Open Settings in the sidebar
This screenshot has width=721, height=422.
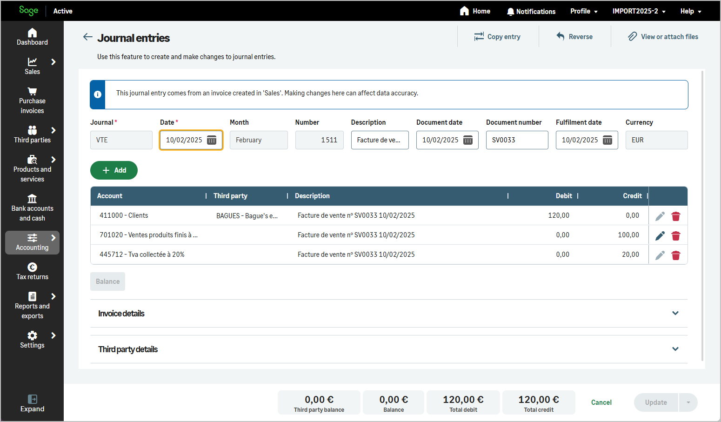tap(32, 340)
